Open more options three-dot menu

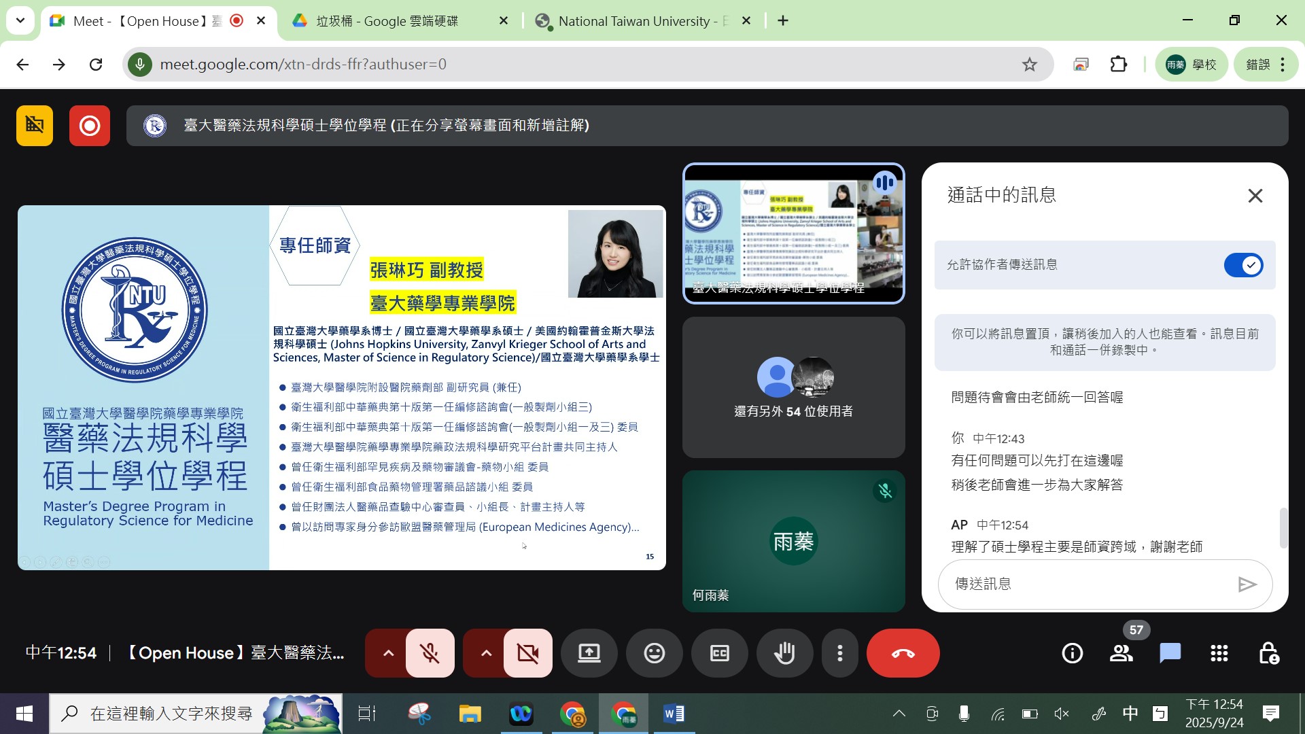(x=840, y=653)
